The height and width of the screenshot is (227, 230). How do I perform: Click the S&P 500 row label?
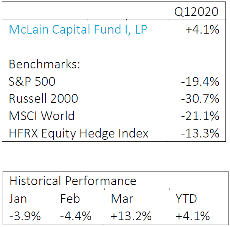[x=32, y=82]
